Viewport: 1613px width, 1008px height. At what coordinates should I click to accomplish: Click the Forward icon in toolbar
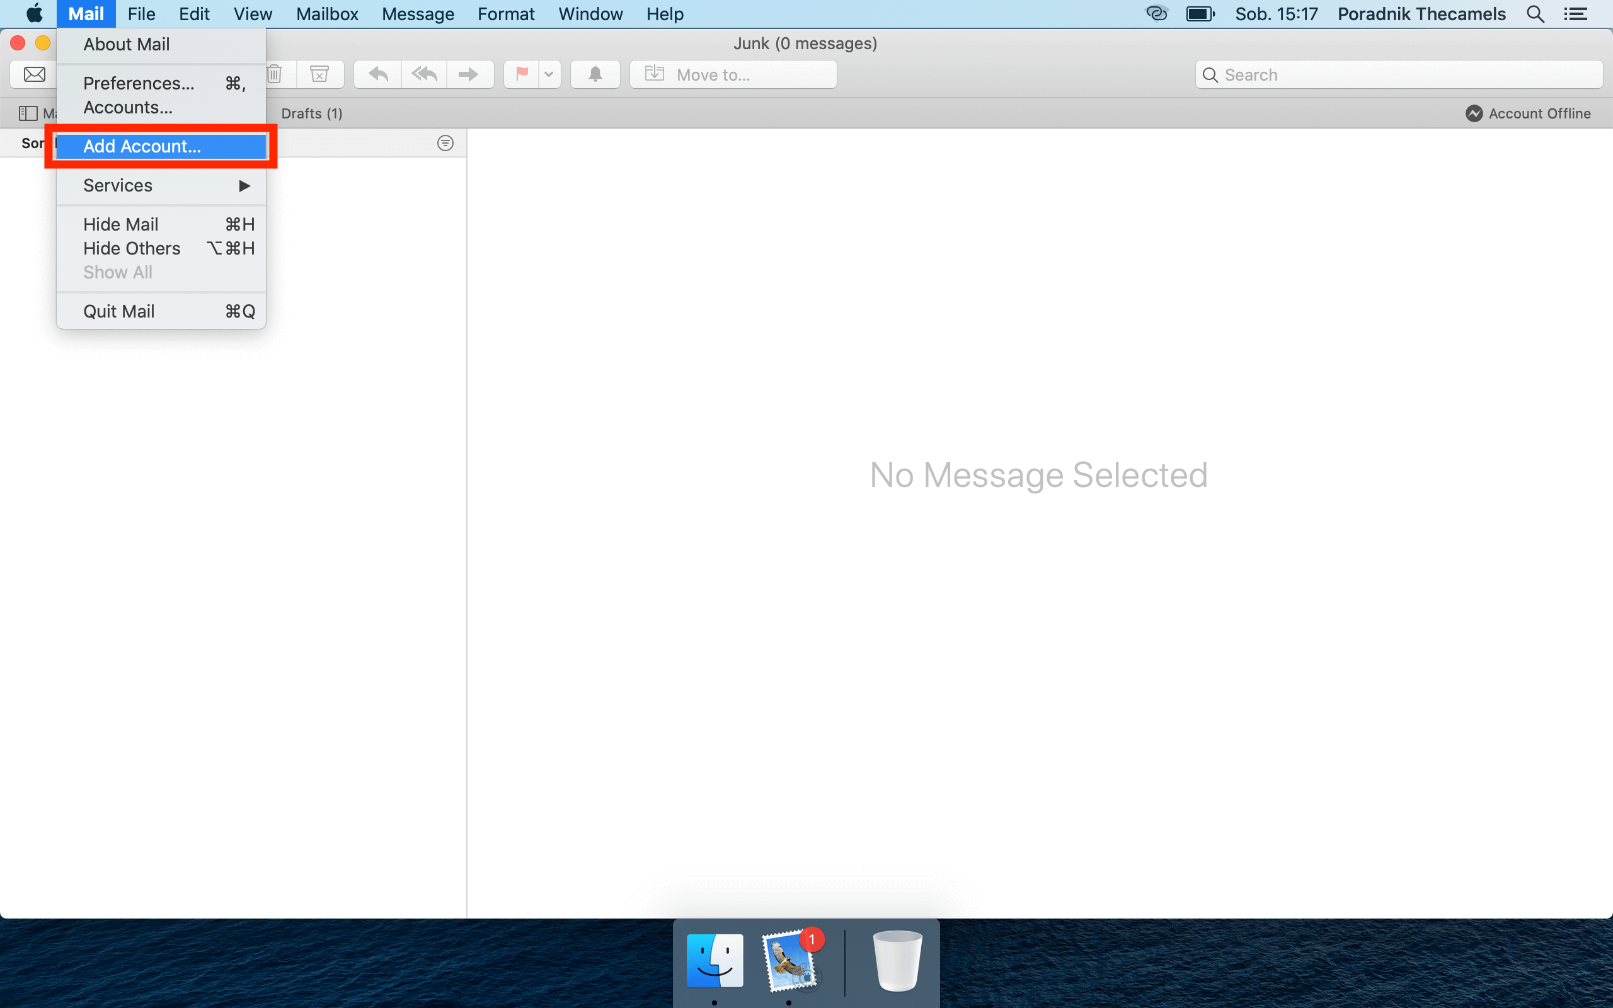468,73
